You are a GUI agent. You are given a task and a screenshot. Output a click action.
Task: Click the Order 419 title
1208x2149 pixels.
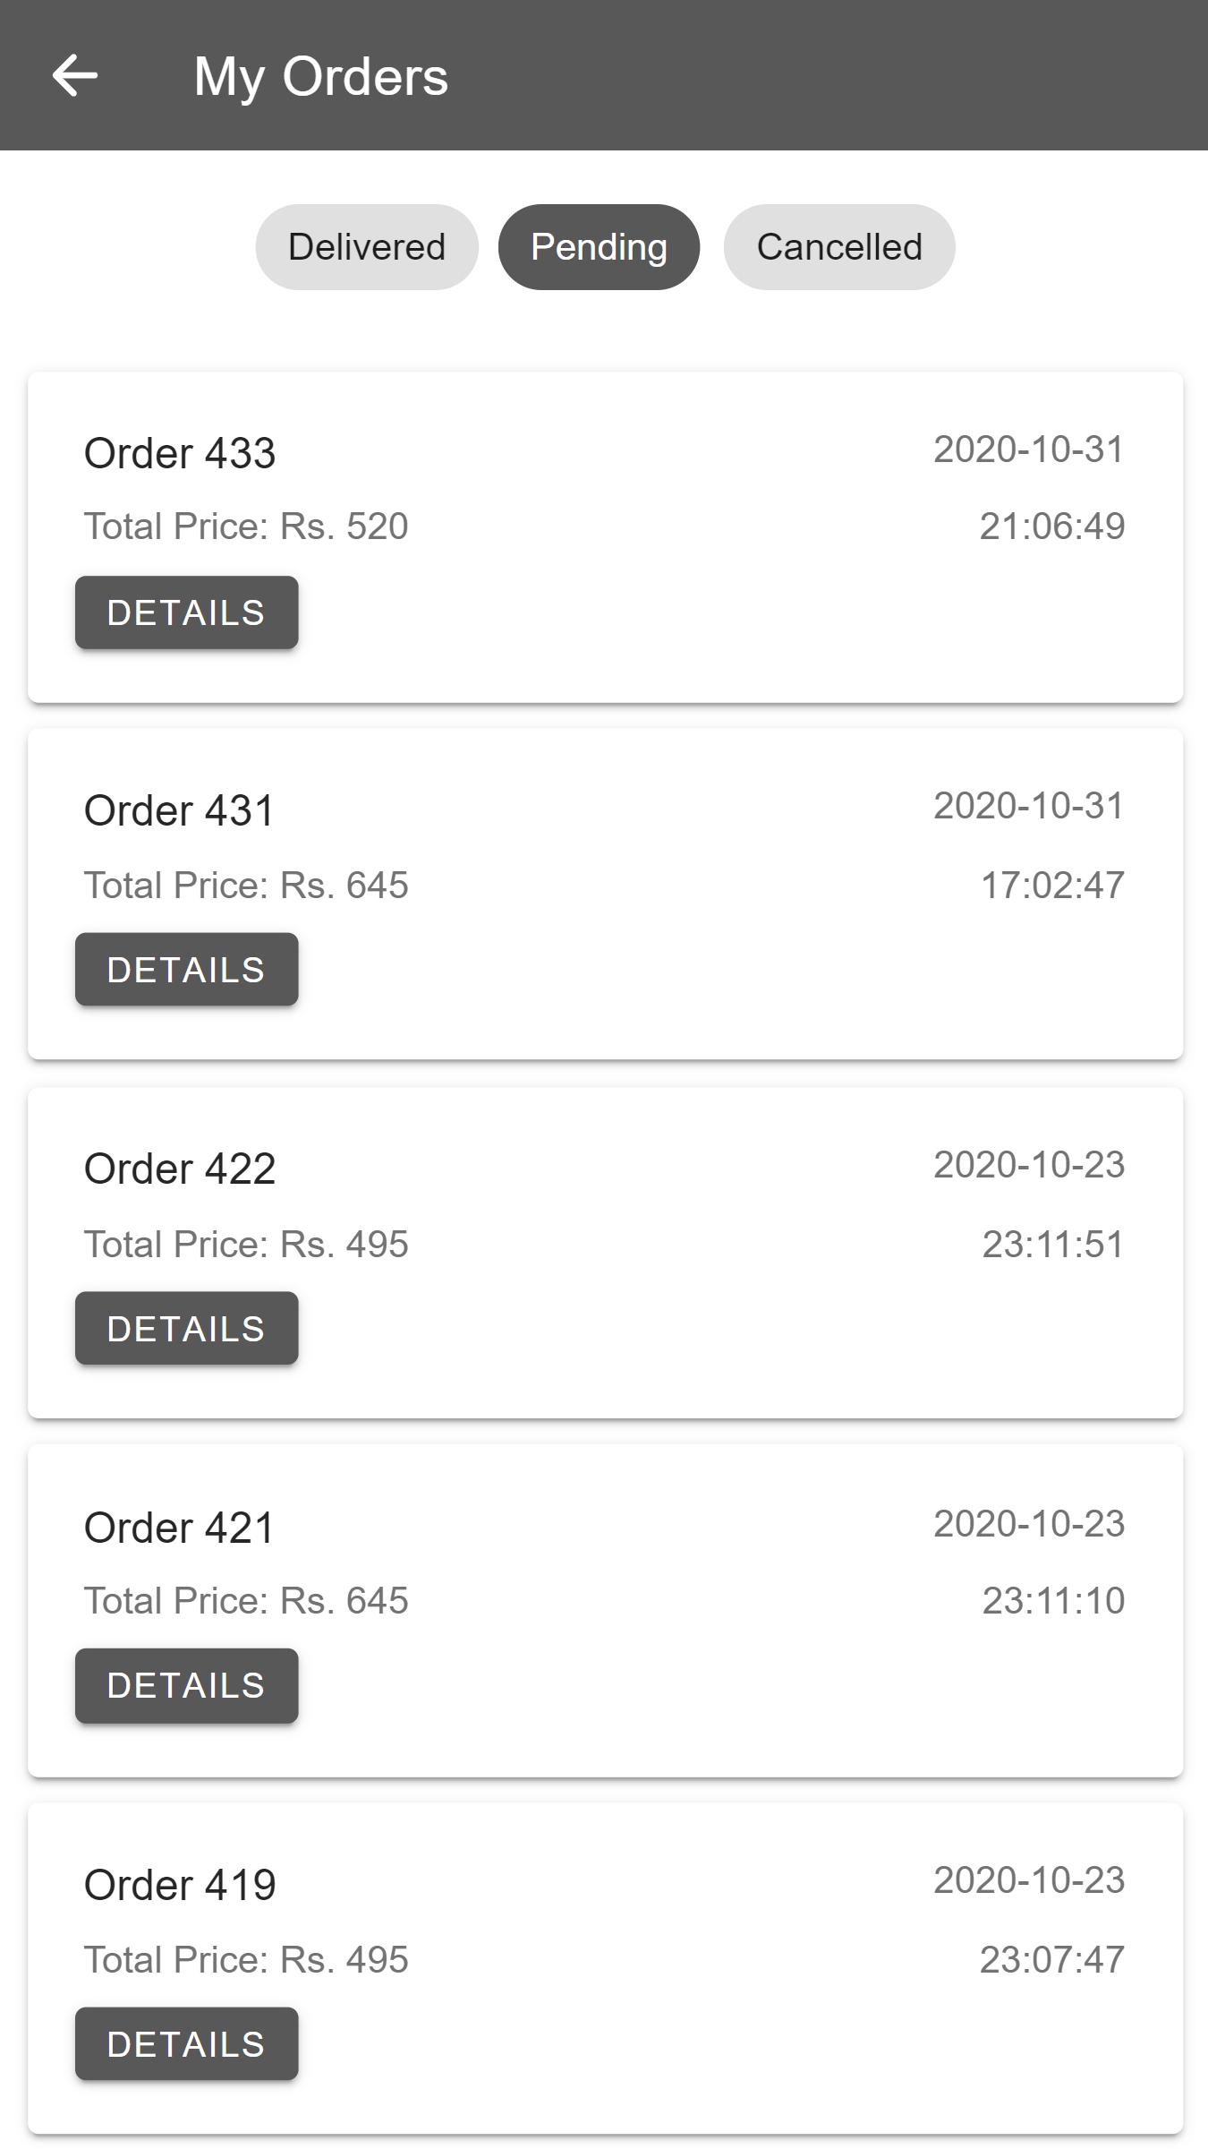pos(180,1885)
